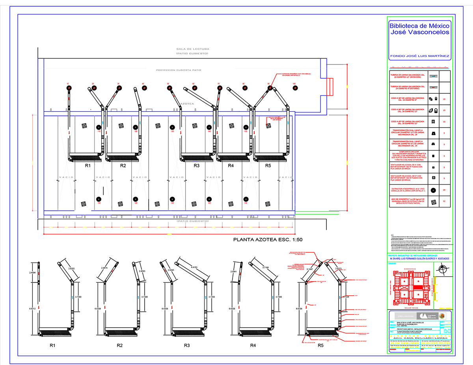Viewport: 473px width, 365px height.
Task: Select the "SALA DE LECTURA" label
Action: click(x=193, y=49)
